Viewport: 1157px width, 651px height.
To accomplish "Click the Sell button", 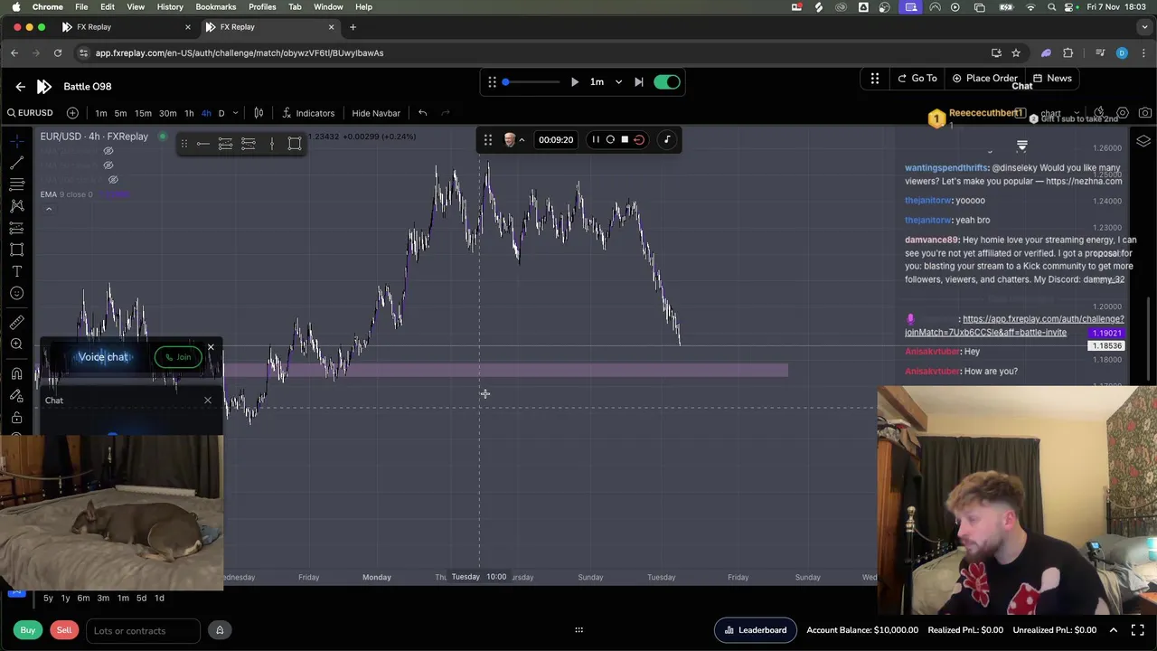I will point(64,630).
